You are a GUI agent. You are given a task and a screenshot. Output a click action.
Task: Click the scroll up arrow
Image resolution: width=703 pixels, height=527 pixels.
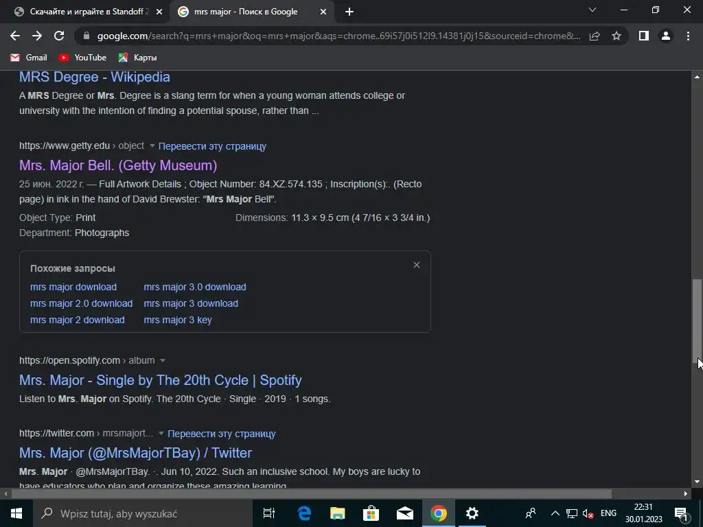(x=698, y=77)
